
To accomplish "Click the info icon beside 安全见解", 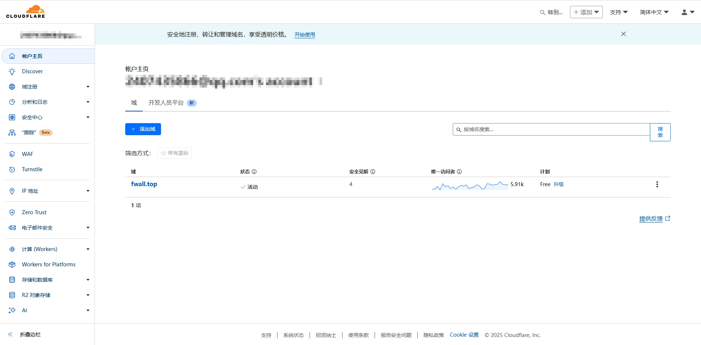I will (x=373, y=172).
